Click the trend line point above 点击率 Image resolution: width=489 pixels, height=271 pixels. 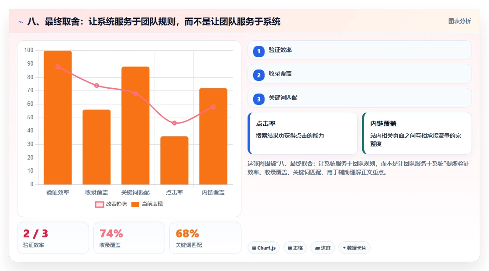coord(174,123)
